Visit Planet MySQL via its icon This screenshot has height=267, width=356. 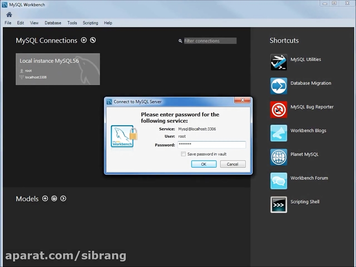pyautogui.click(x=278, y=157)
